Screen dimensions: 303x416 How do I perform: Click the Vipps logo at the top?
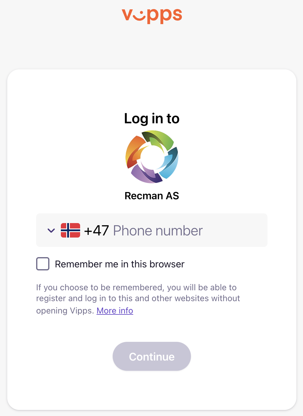tap(152, 15)
